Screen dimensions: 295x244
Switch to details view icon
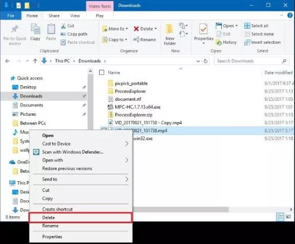[x=280, y=217]
